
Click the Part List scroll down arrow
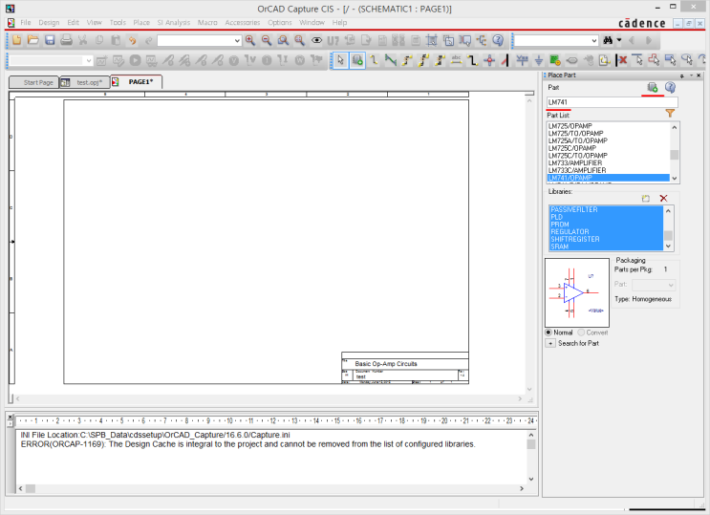point(675,178)
